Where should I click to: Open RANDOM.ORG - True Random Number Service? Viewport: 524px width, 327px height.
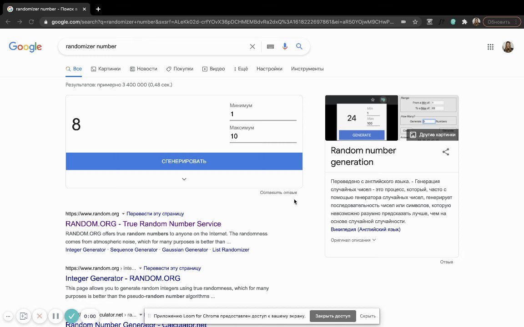(x=143, y=224)
